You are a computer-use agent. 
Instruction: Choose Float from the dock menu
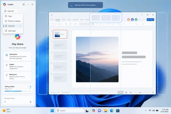(13, 16)
